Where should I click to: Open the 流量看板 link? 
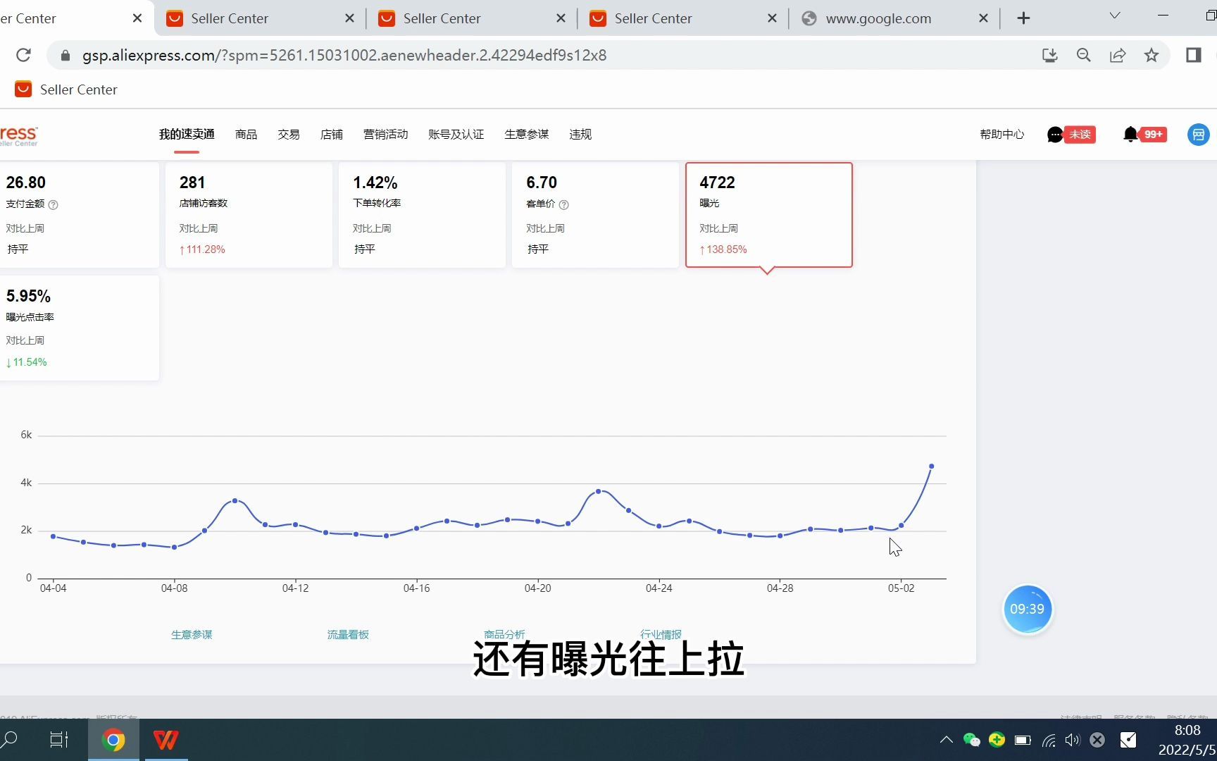pos(348,635)
